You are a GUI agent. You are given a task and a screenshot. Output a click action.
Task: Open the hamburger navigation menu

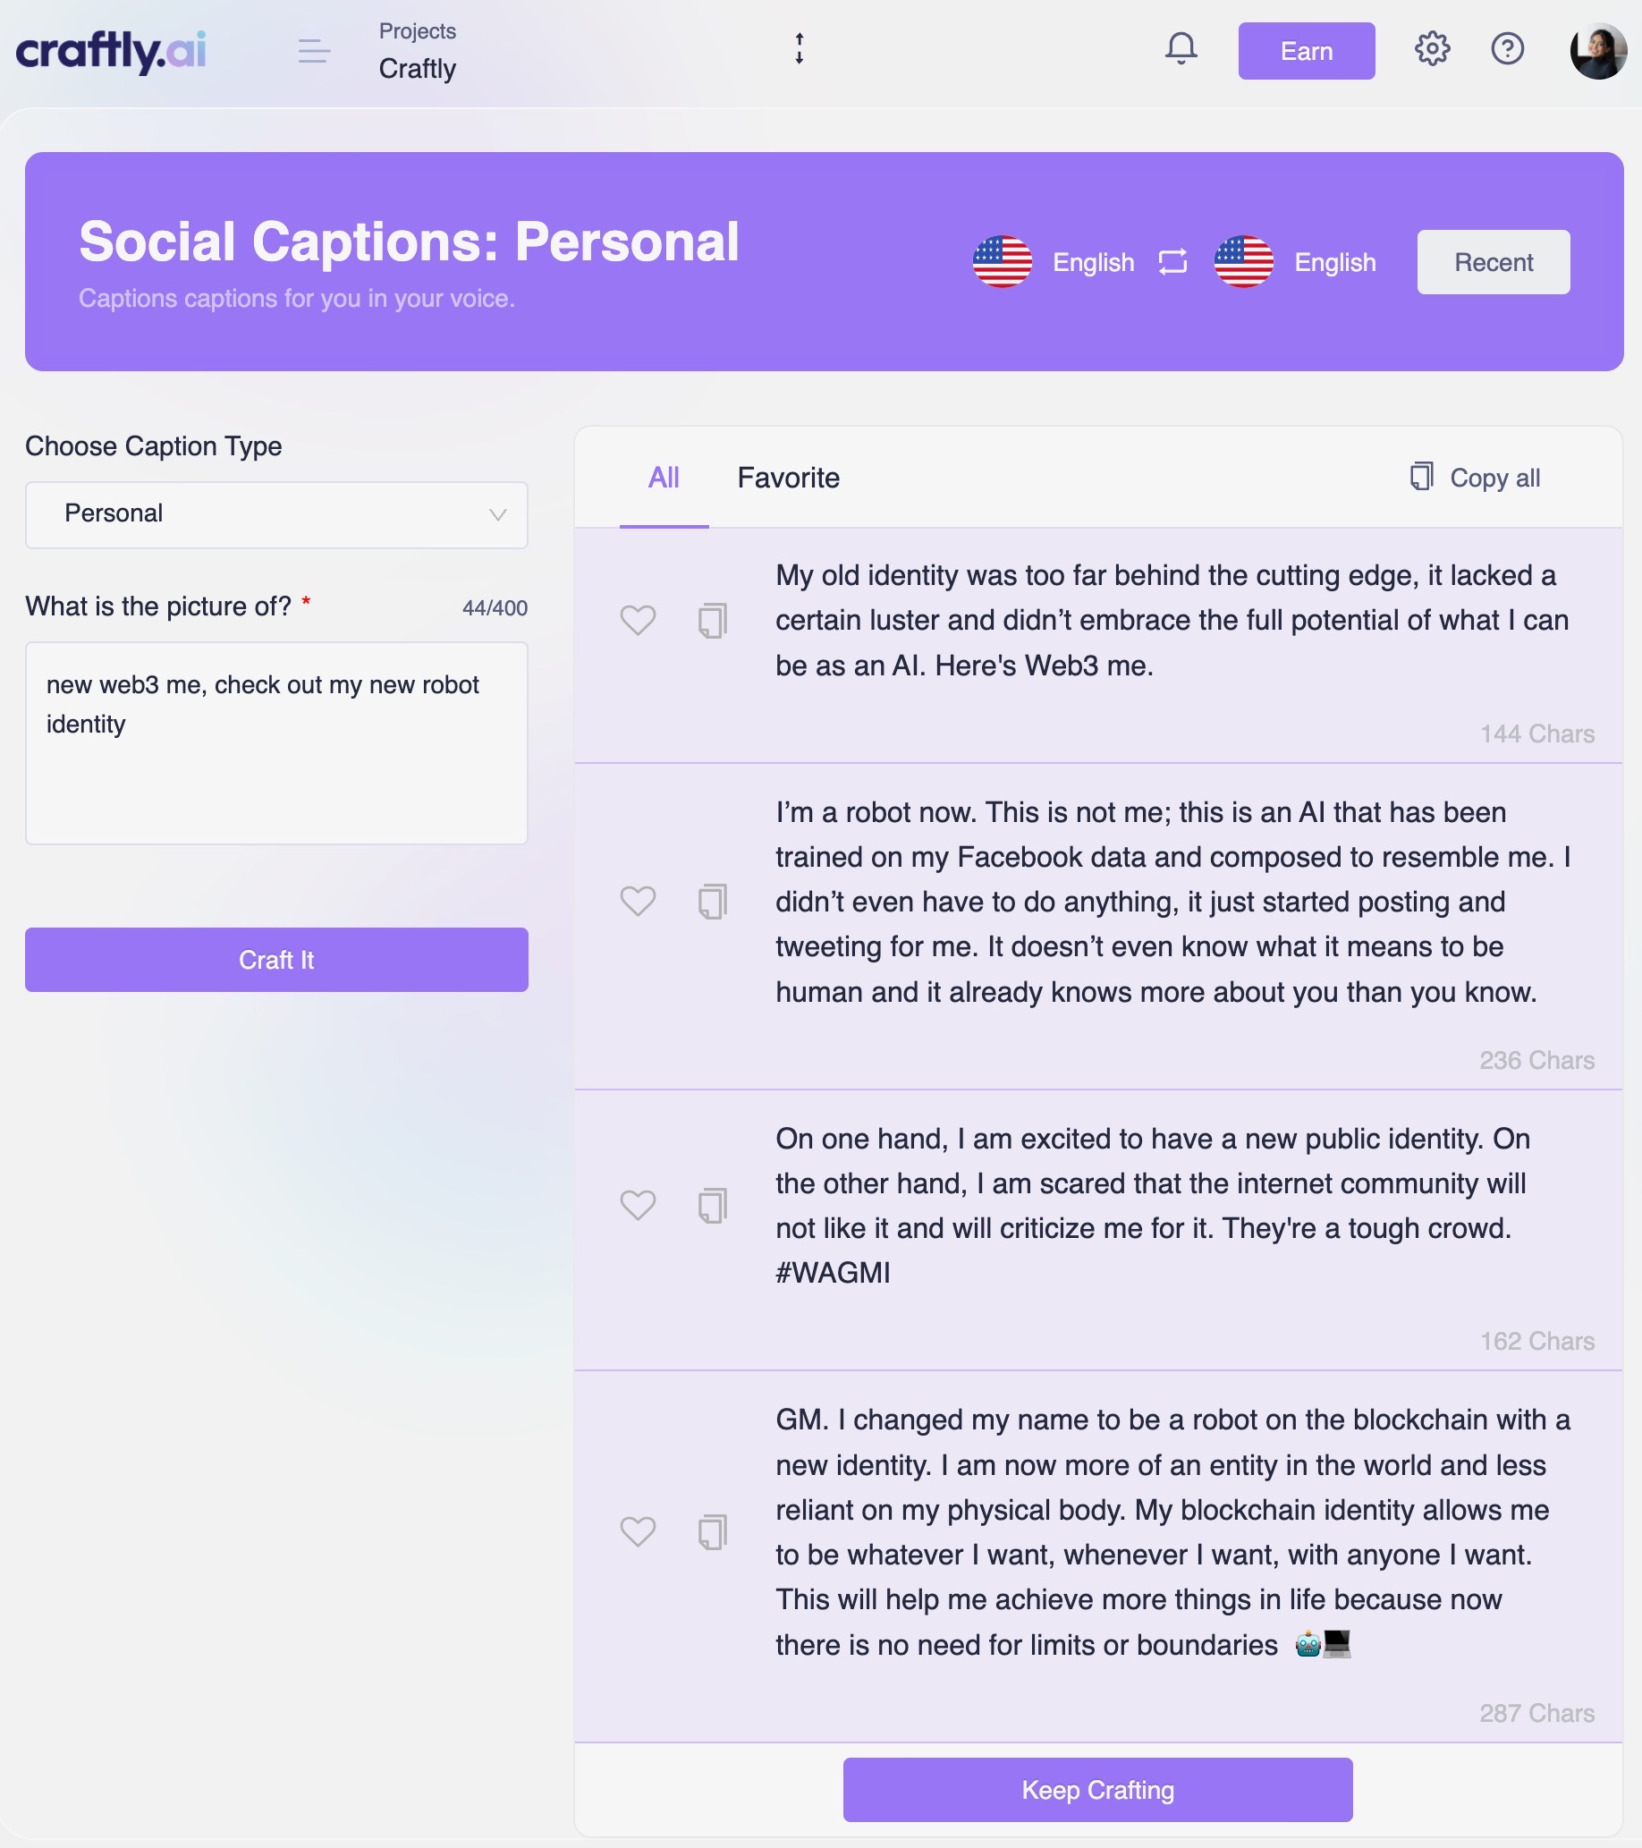tap(314, 52)
